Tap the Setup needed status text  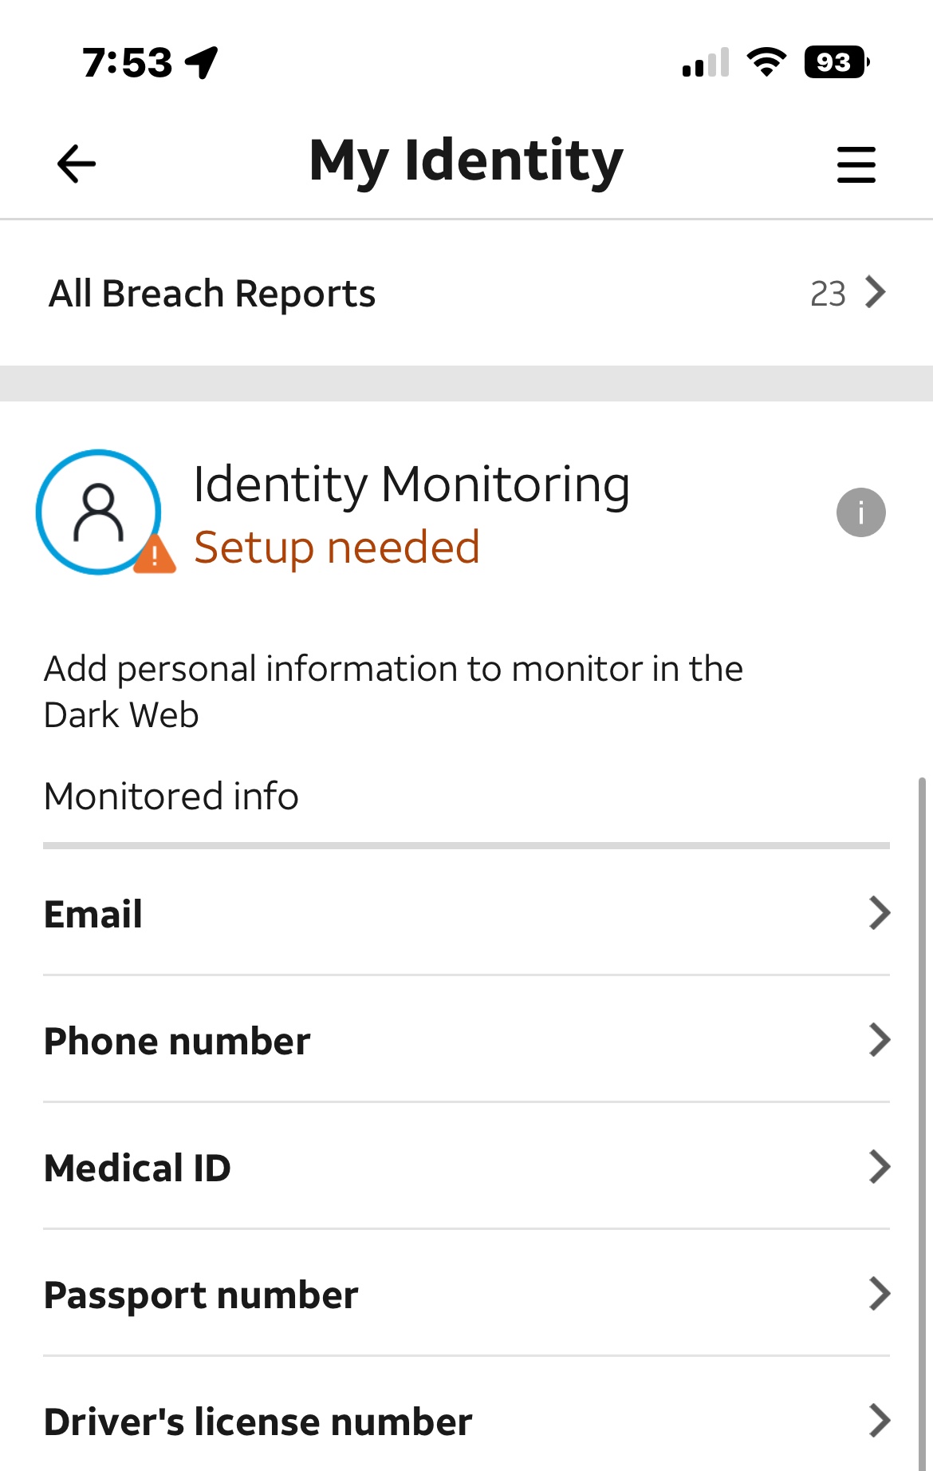point(337,548)
